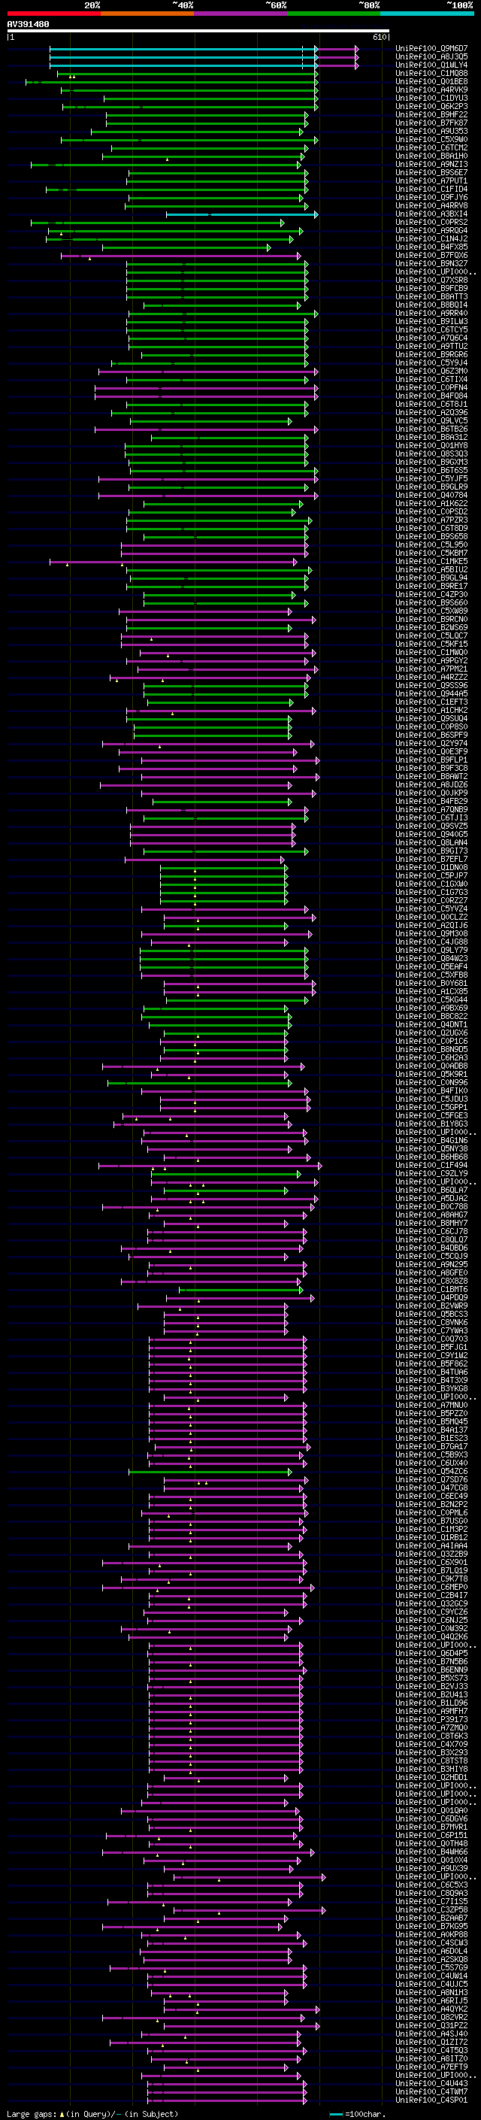Click label UniRef100_A1K622
481x2120 pixels.
tap(431, 504)
